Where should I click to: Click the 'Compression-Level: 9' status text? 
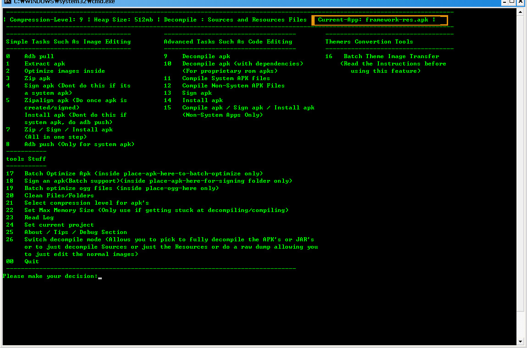(46, 20)
